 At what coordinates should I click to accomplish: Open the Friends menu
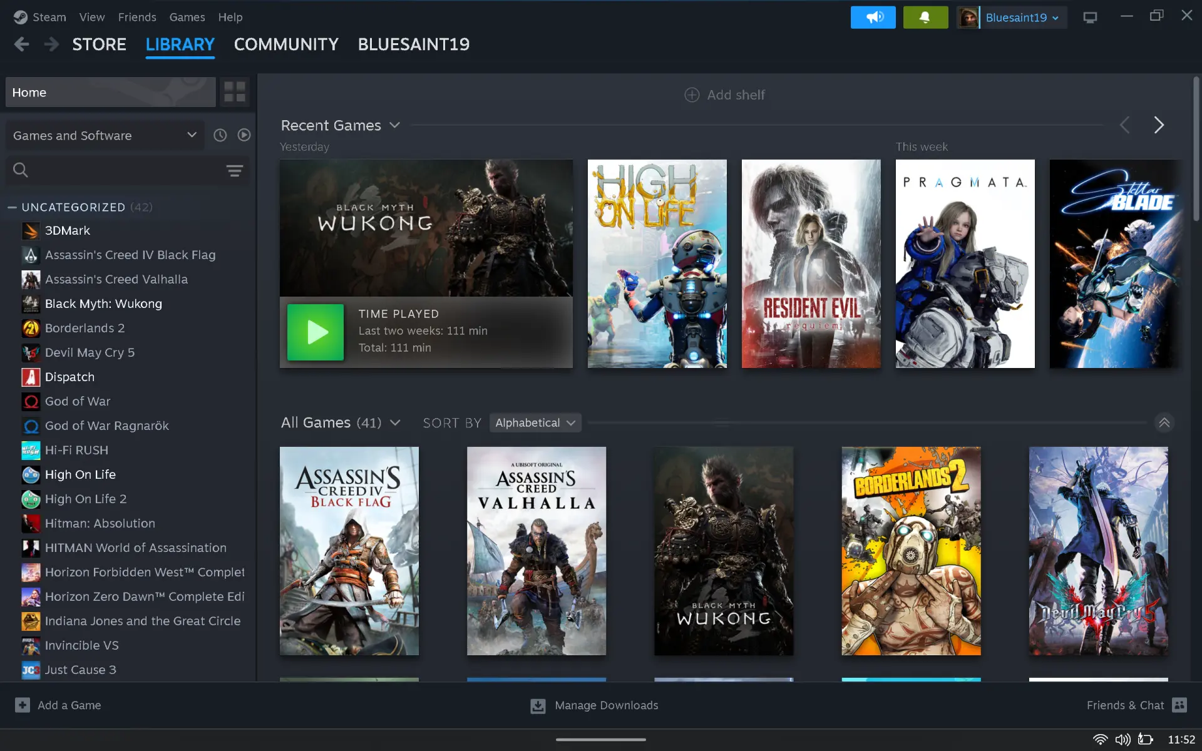click(x=137, y=18)
